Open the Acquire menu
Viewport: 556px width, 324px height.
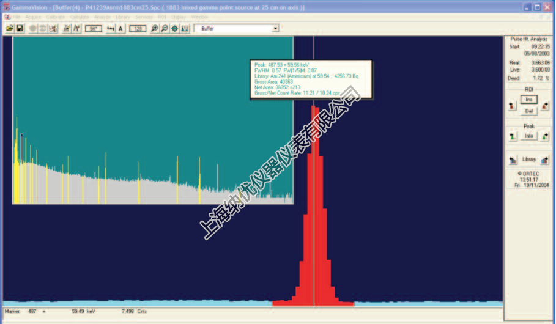[33, 17]
